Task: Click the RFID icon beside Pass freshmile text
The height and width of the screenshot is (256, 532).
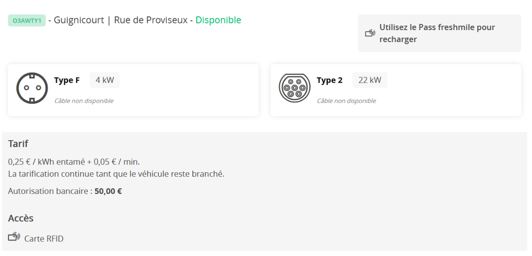Action: coord(370,33)
